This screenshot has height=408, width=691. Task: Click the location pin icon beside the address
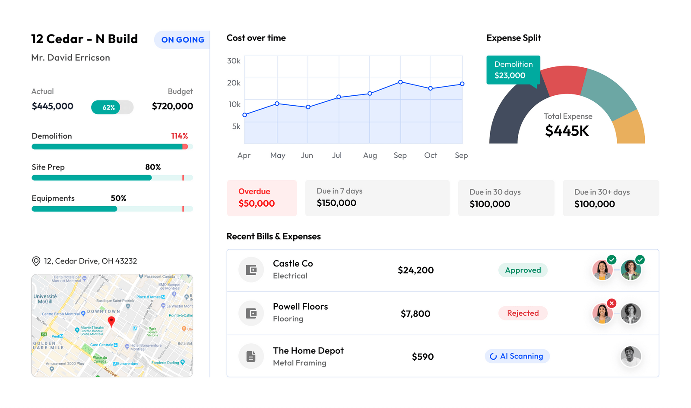tap(36, 261)
